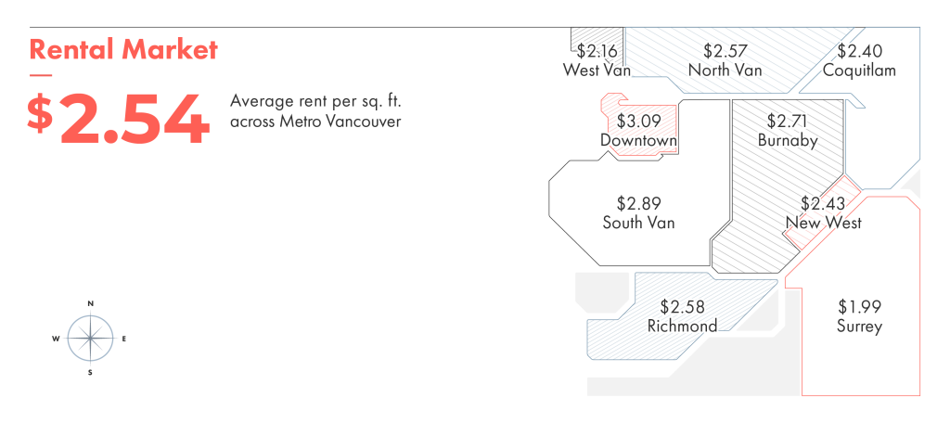The height and width of the screenshot is (423, 950).
Task: Click the compass rose icon
Action: point(90,338)
